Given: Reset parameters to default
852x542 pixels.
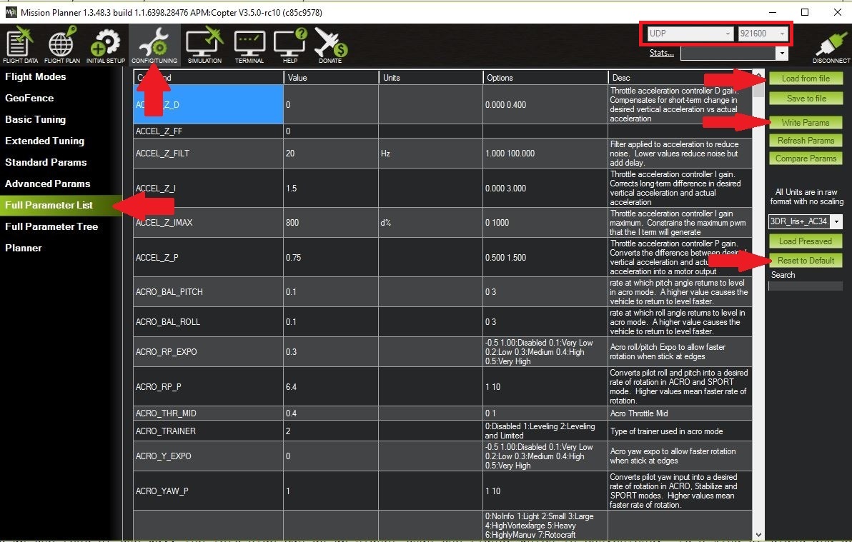Looking at the screenshot, I should [x=806, y=260].
